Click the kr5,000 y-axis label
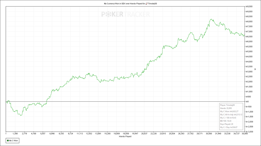 pyautogui.click(x=249, y=52)
